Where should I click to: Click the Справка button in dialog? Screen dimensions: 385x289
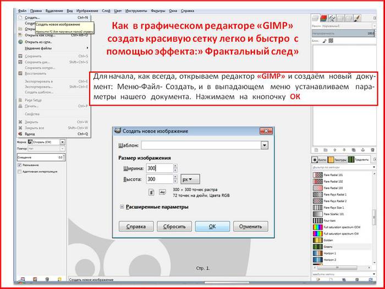pyautogui.click(x=136, y=226)
